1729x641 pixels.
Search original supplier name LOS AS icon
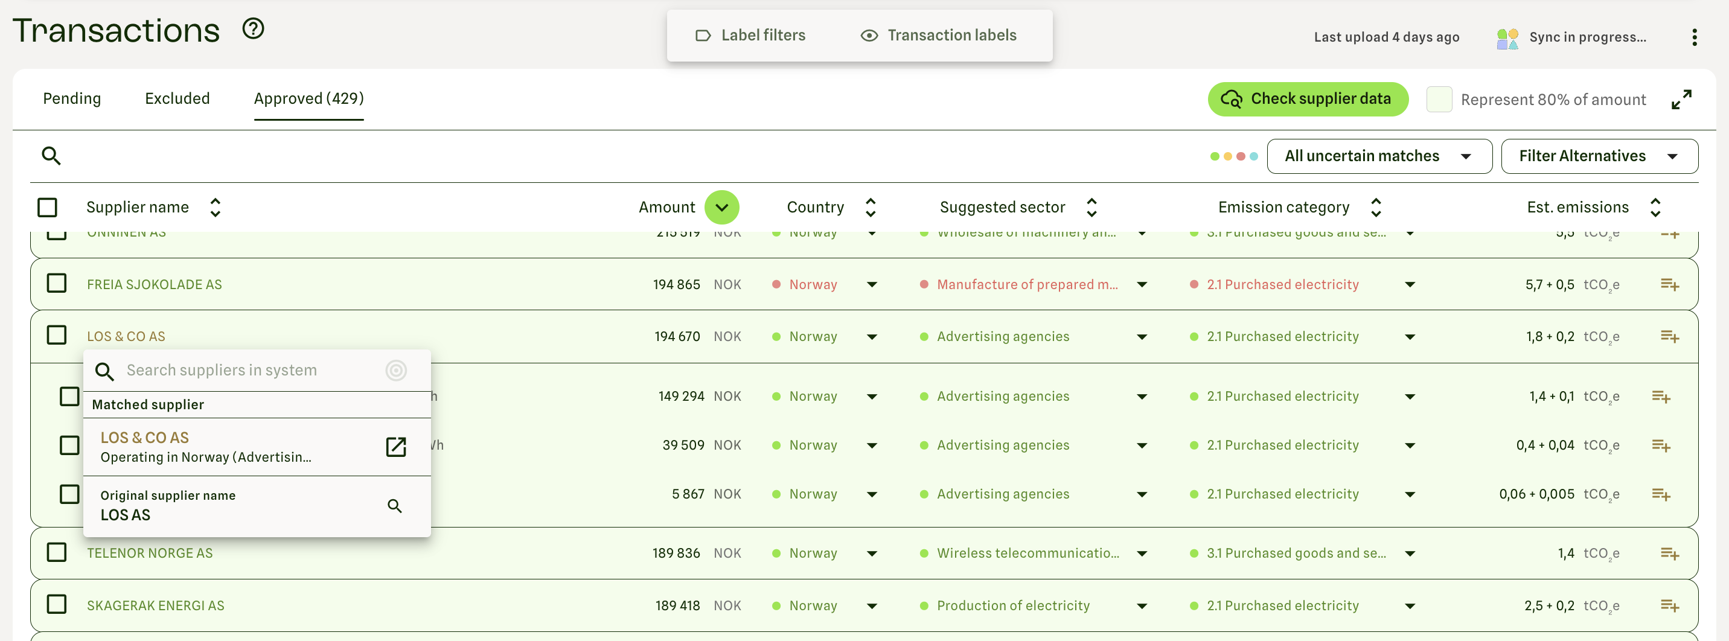click(x=395, y=506)
